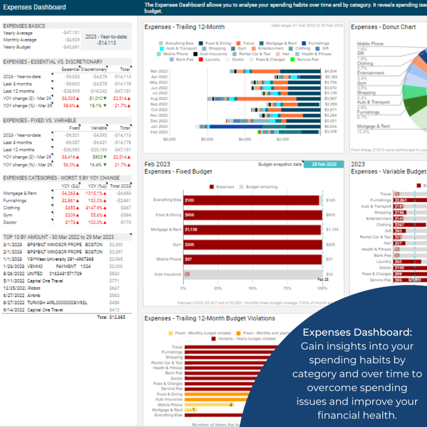
Task: Click the Mobile Phone label on the Donut Chart
Action: [x=370, y=44]
